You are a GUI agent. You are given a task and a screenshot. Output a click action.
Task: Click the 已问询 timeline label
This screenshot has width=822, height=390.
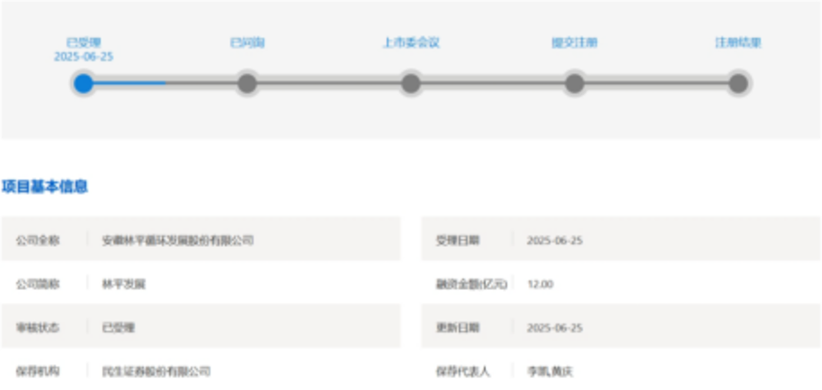click(x=248, y=42)
